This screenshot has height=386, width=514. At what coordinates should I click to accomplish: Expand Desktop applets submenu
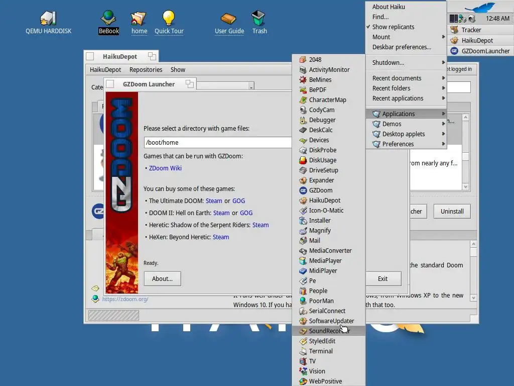pyautogui.click(x=406, y=134)
